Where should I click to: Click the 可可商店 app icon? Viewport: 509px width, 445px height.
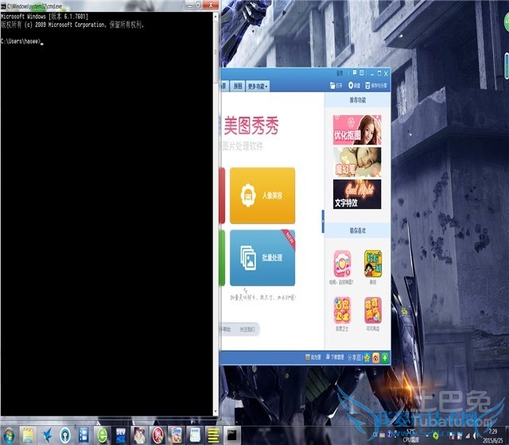pos(373,311)
